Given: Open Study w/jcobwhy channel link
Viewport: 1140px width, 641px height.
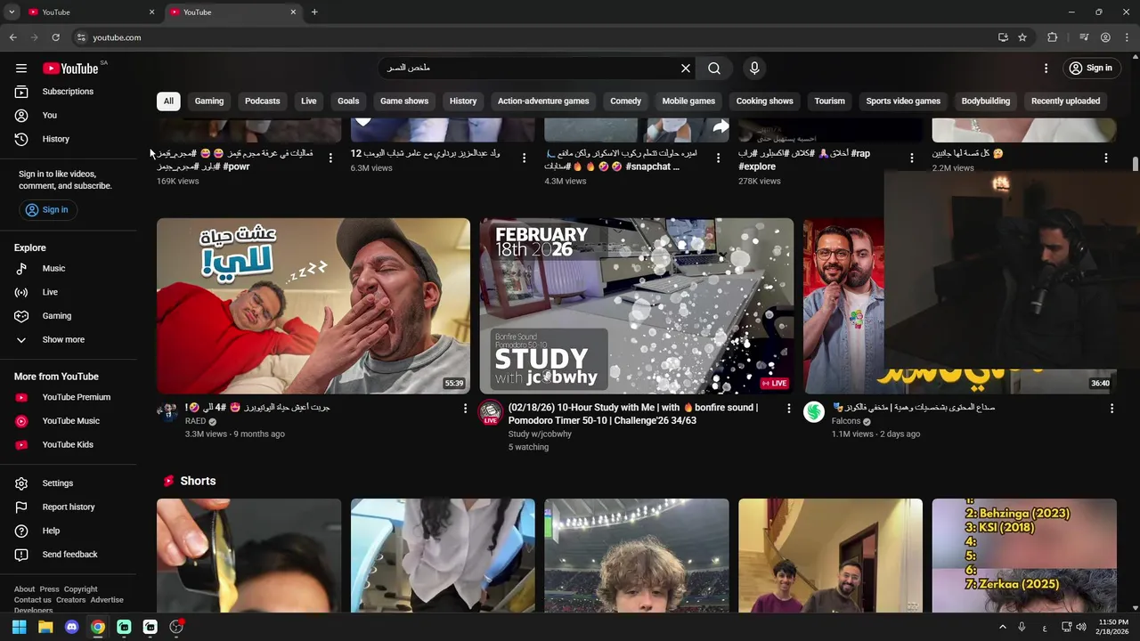Looking at the screenshot, I should 540,434.
